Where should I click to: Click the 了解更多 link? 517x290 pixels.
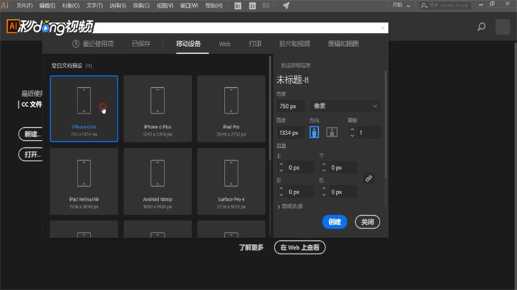tap(251, 247)
